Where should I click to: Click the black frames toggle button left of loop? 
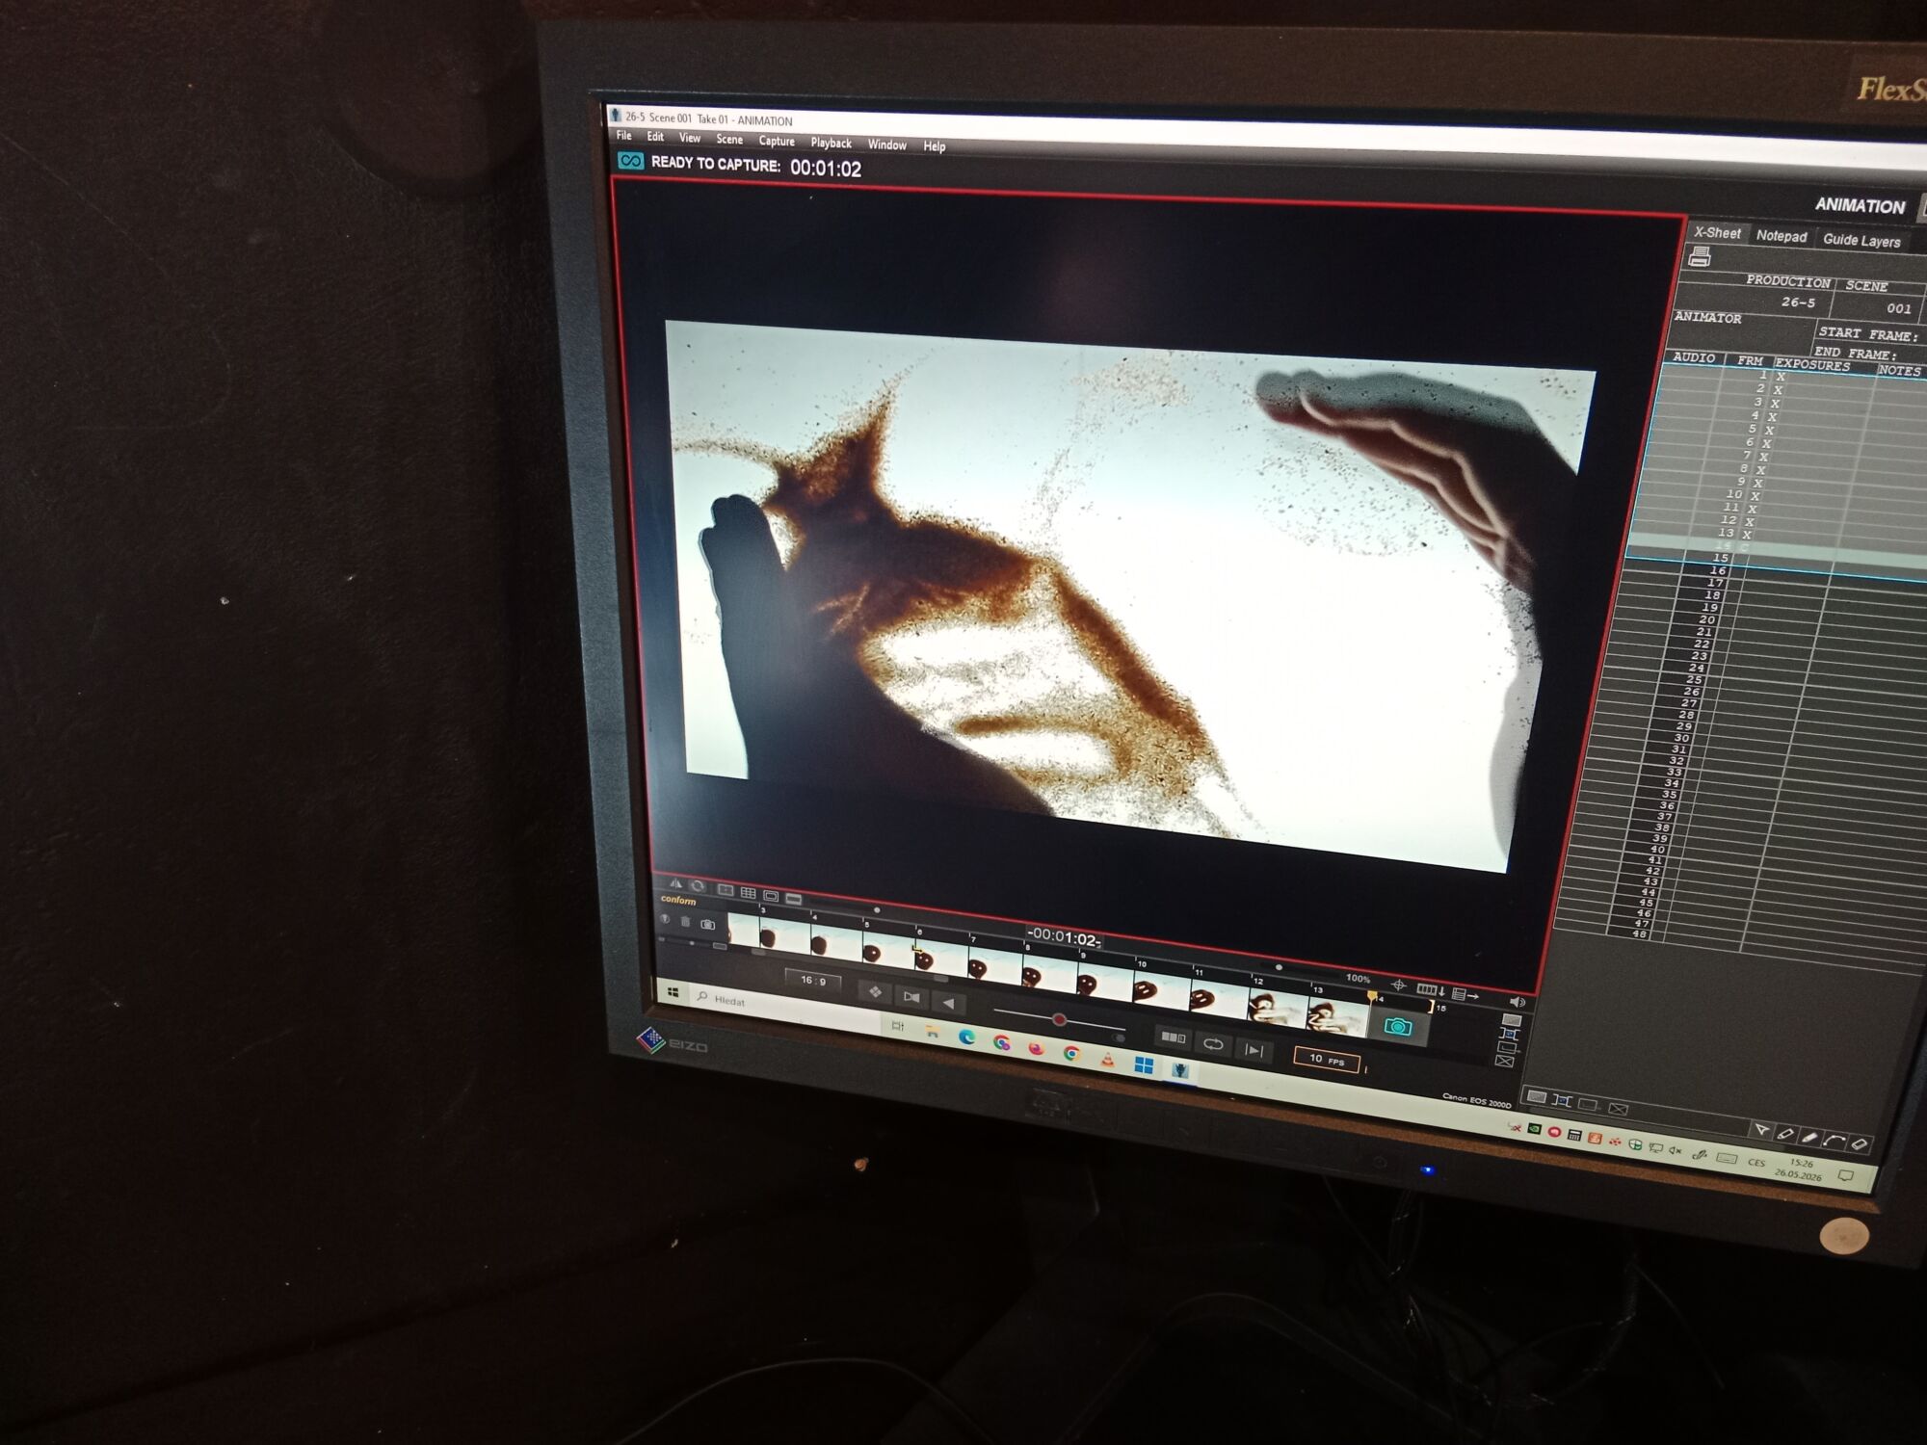[x=1173, y=1038]
